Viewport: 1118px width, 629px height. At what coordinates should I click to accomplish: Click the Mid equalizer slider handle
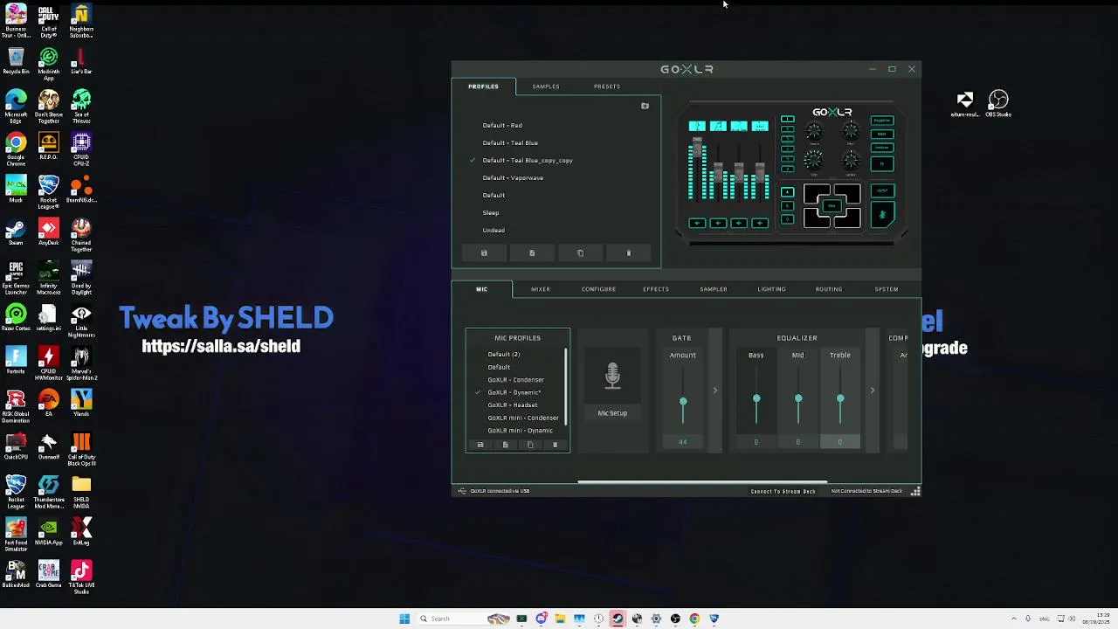coord(798,399)
